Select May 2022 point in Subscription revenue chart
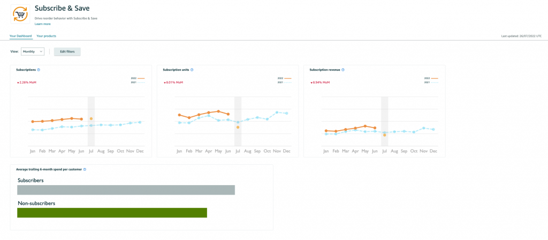Image resolution: width=548 pixels, height=240 pixels. [365, 126]
